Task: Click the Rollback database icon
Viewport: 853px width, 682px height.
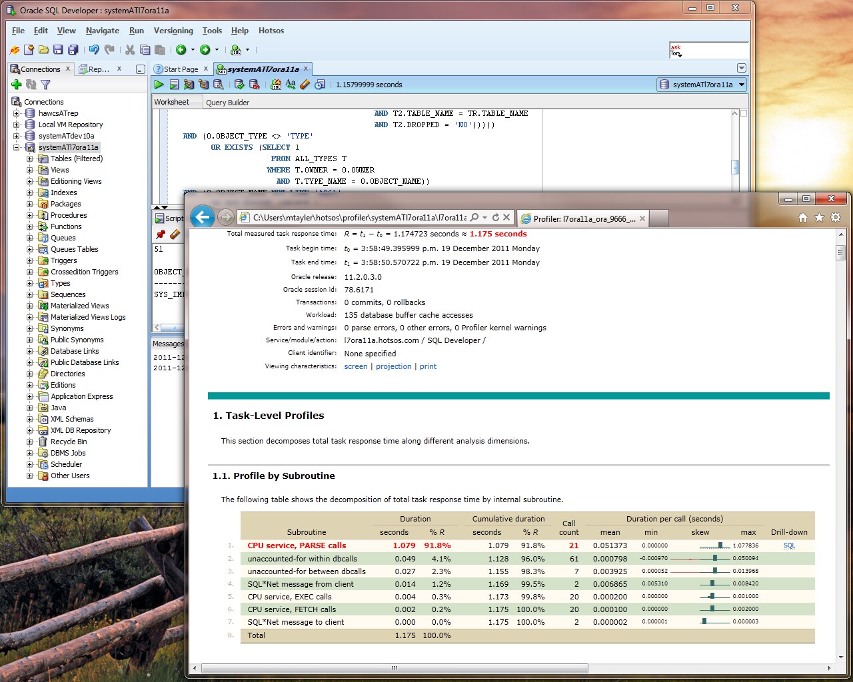Action: [x=254, y=85]
